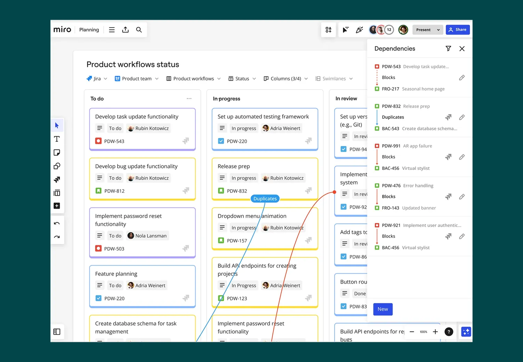Open the To do column three-dot menu
The width and height of the screenshot is (523, 362).
click(189, 99)
